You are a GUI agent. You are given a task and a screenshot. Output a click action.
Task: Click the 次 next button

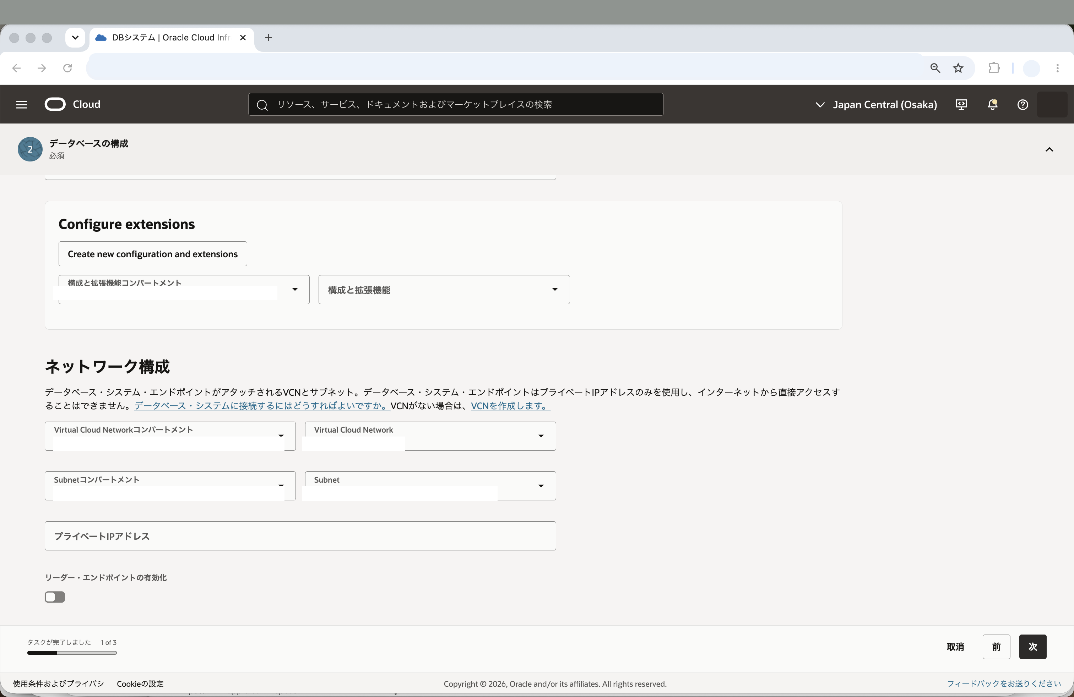[1032, 647]
